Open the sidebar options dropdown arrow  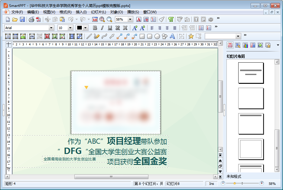(278, 45)
